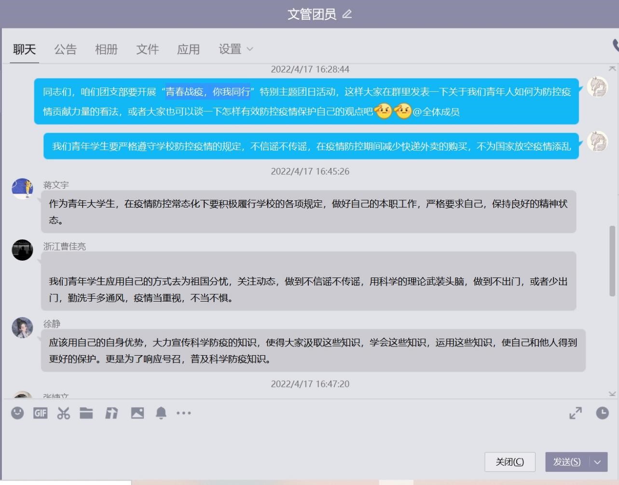Expand the input box with the arrows icon
619x485 pixels.
pos(576,413)
